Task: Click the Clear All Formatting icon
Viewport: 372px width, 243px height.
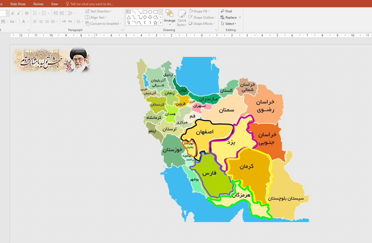Action: click(x=27, y=13)
